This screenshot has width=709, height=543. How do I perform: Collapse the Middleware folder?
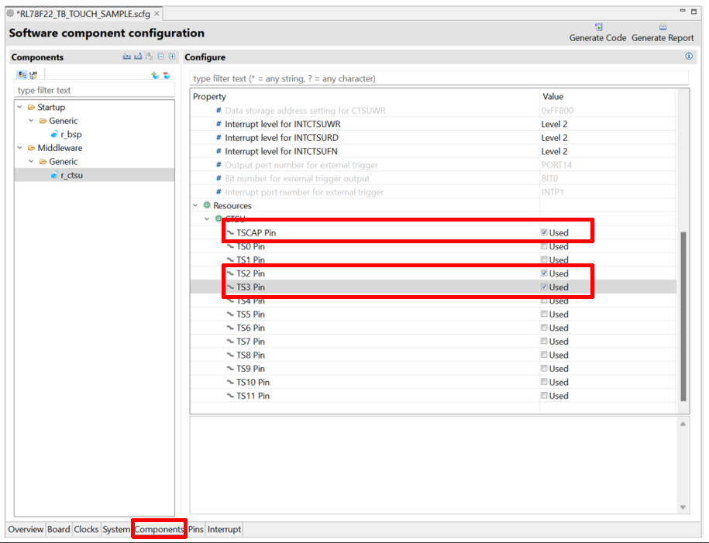19,148
